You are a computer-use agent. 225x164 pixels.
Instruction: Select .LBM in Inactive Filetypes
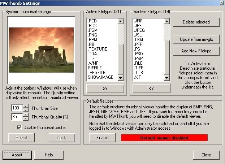[x=148, y=40]
